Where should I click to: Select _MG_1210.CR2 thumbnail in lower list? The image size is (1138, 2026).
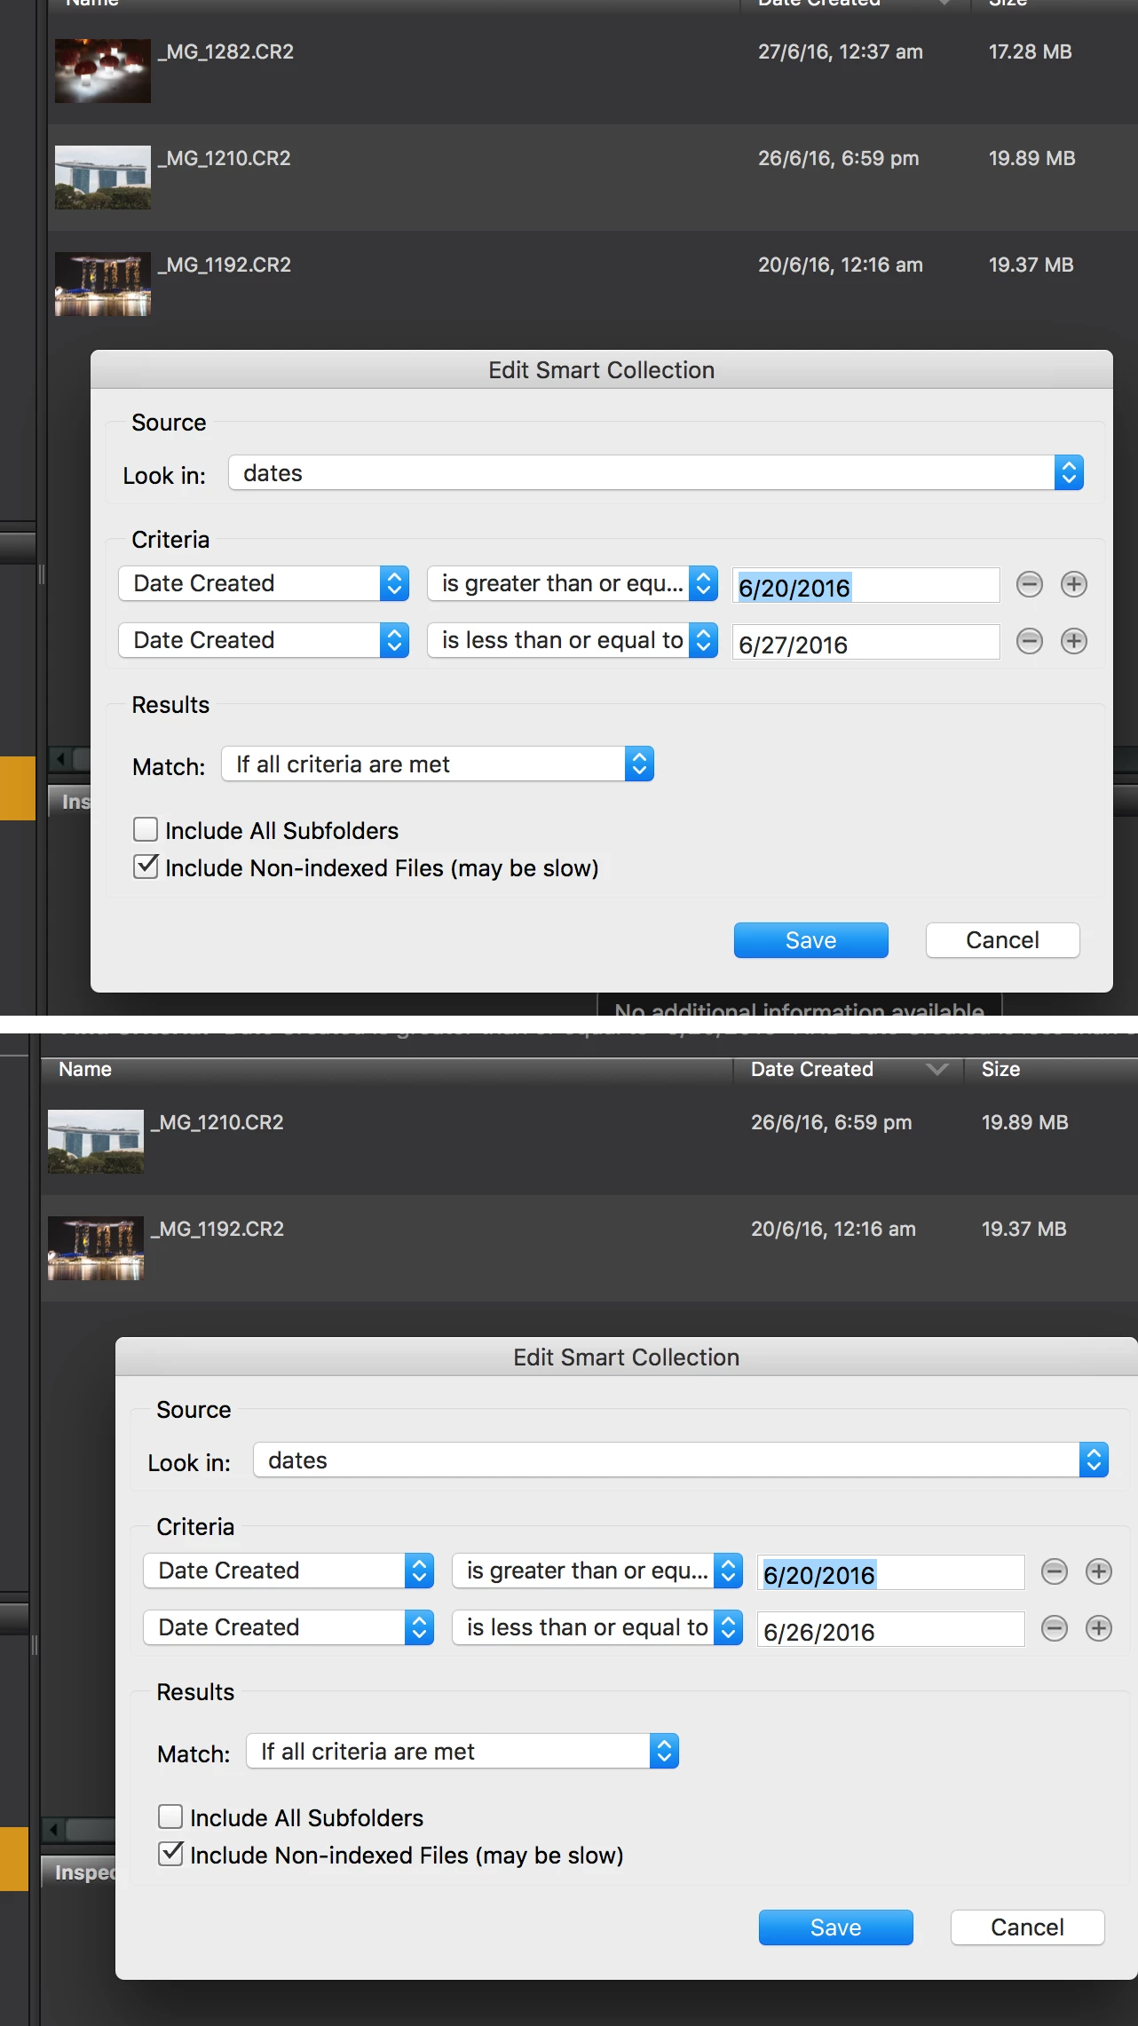pos(96,1142)
